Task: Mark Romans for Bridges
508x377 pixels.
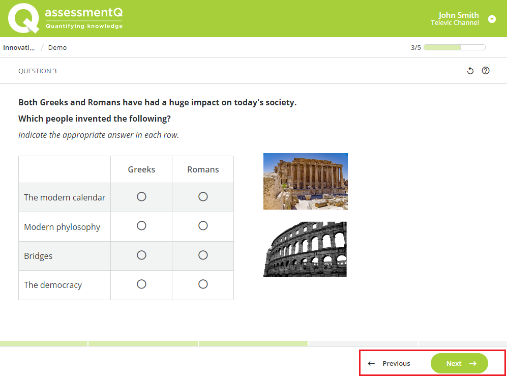Action: [203, 255]
